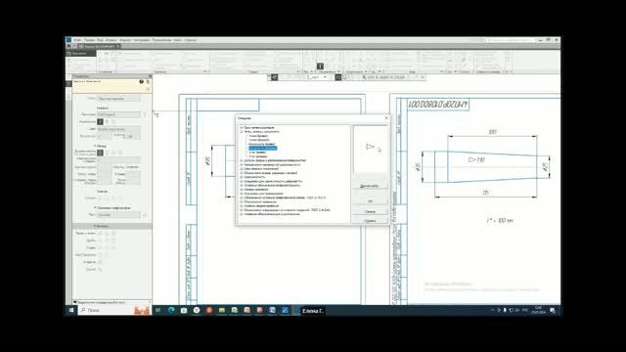Viewport: 626px width, 352px height.
Task: Cancel the text command with the panel X
Action: coord(148,89)
